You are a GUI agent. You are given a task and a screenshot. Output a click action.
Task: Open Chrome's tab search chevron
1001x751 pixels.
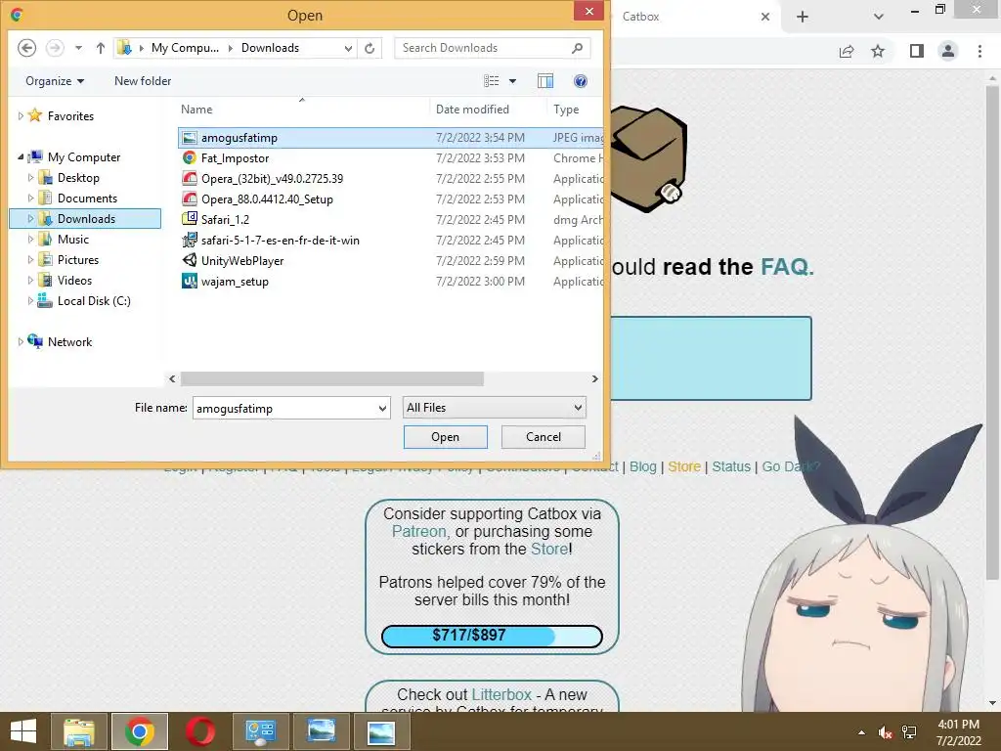pos(879,17)
